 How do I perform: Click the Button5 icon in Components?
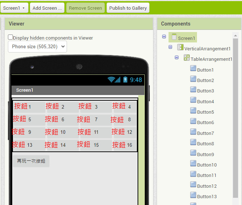[x=193, y=110]
